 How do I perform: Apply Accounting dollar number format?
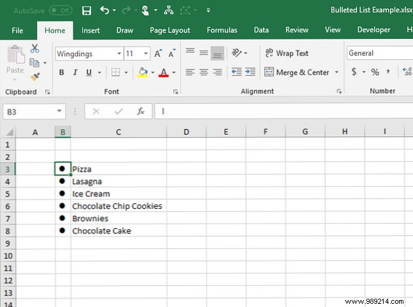tap(354, 72)
